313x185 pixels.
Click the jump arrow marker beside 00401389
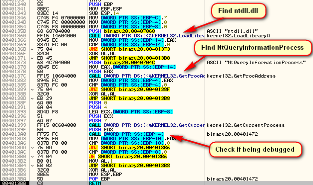[32, 90]
